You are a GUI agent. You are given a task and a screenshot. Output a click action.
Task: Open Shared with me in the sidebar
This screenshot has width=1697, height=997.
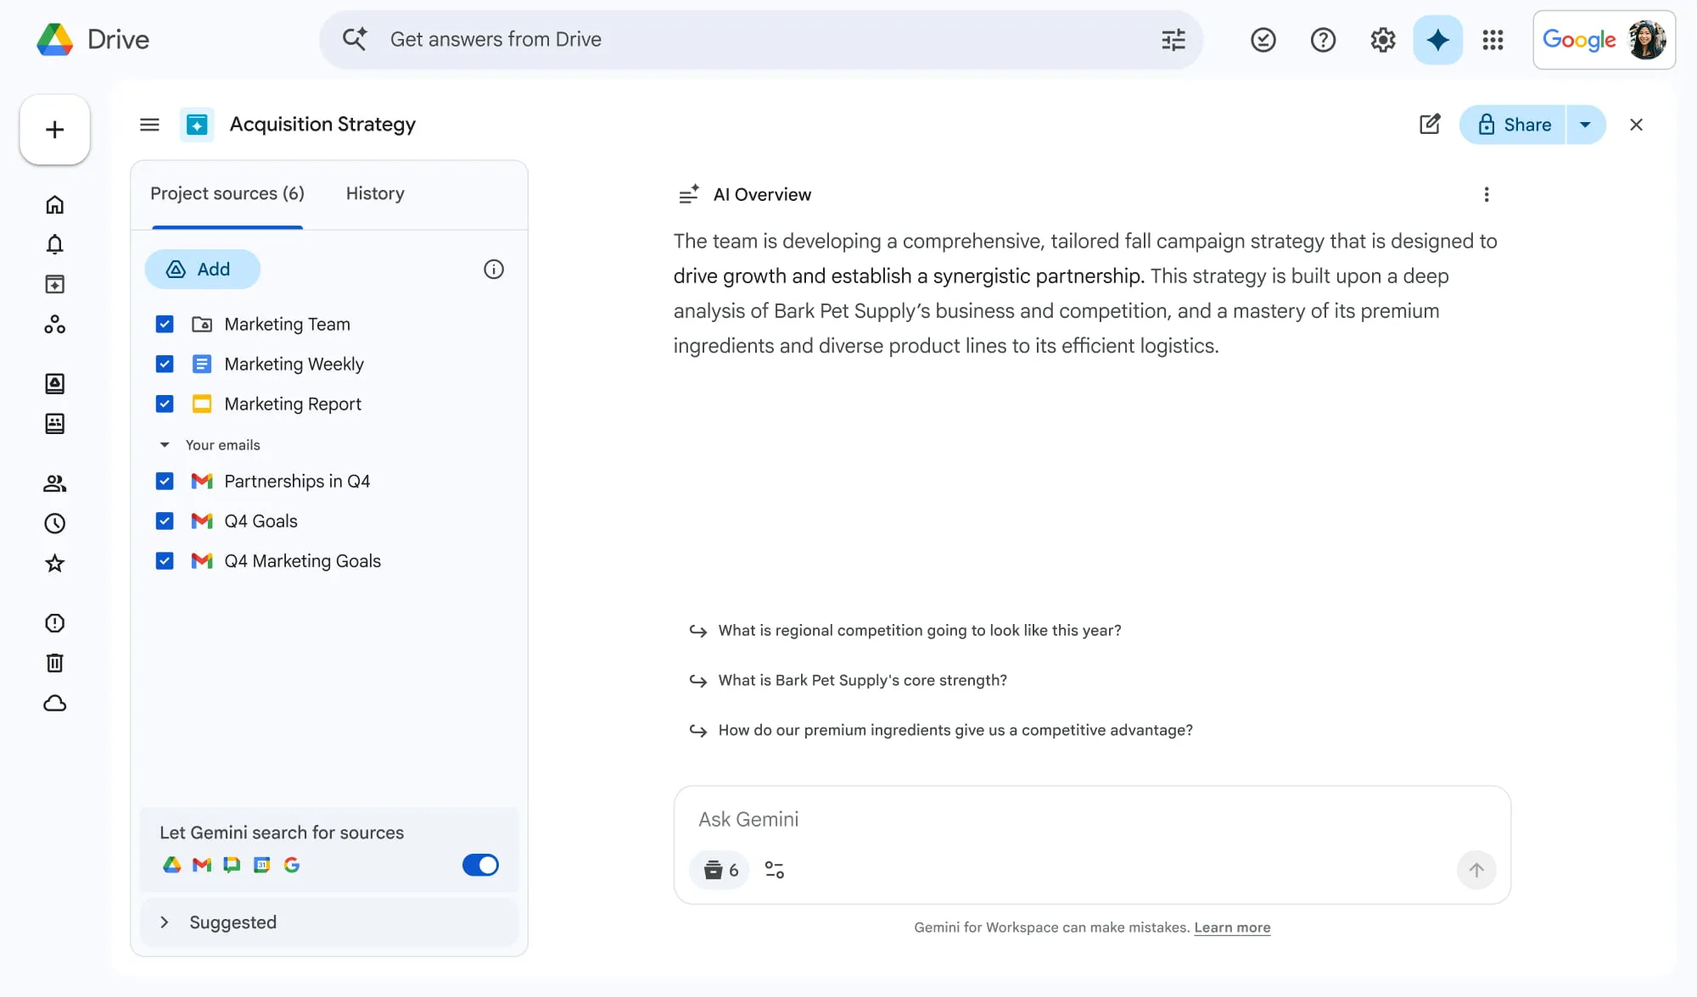(x=54, y=483)
